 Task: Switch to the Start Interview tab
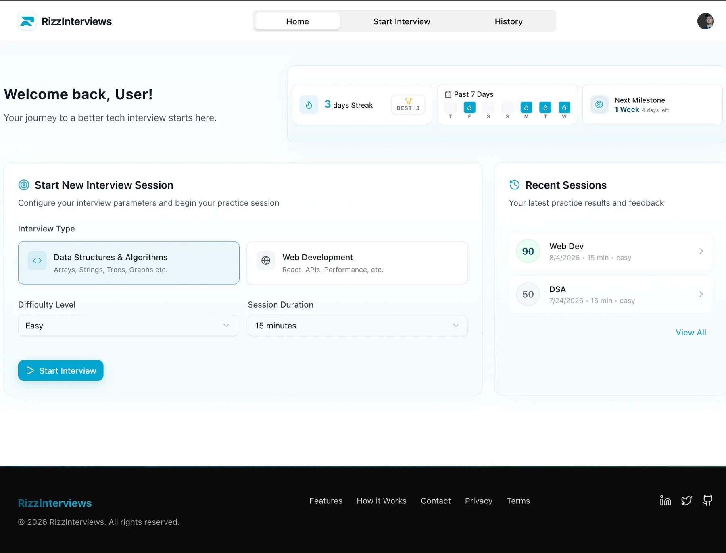point(402,21)
